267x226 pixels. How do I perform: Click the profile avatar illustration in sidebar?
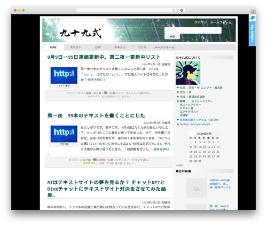pos(188,73)
